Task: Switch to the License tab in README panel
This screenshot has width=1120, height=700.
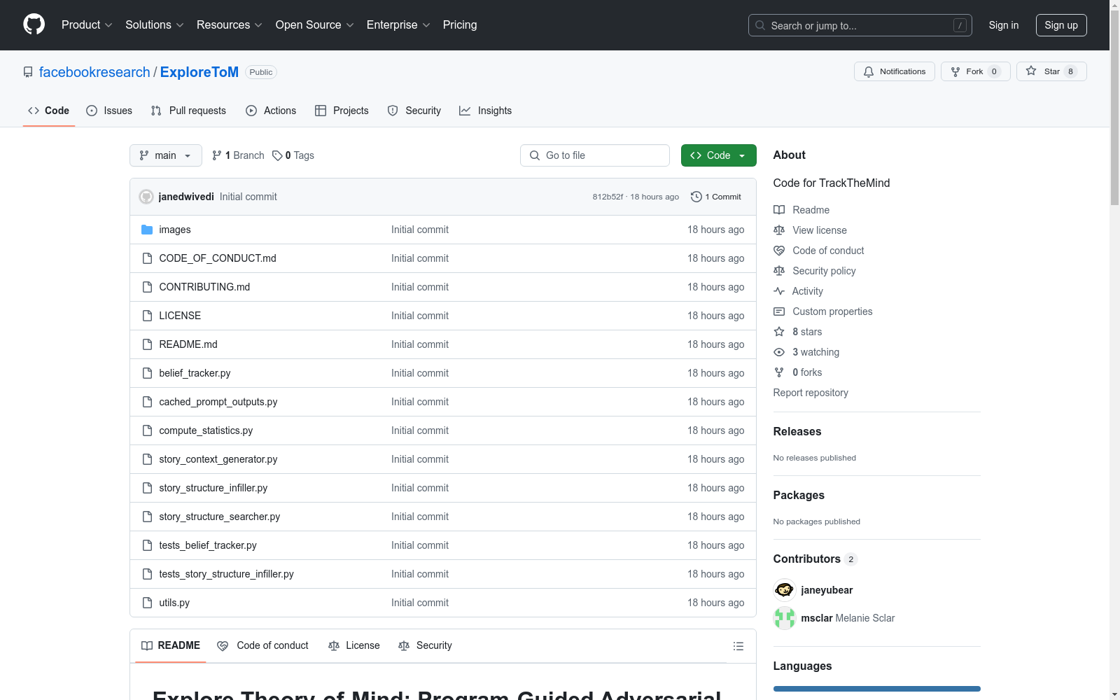Action: (x=354, y=645)
